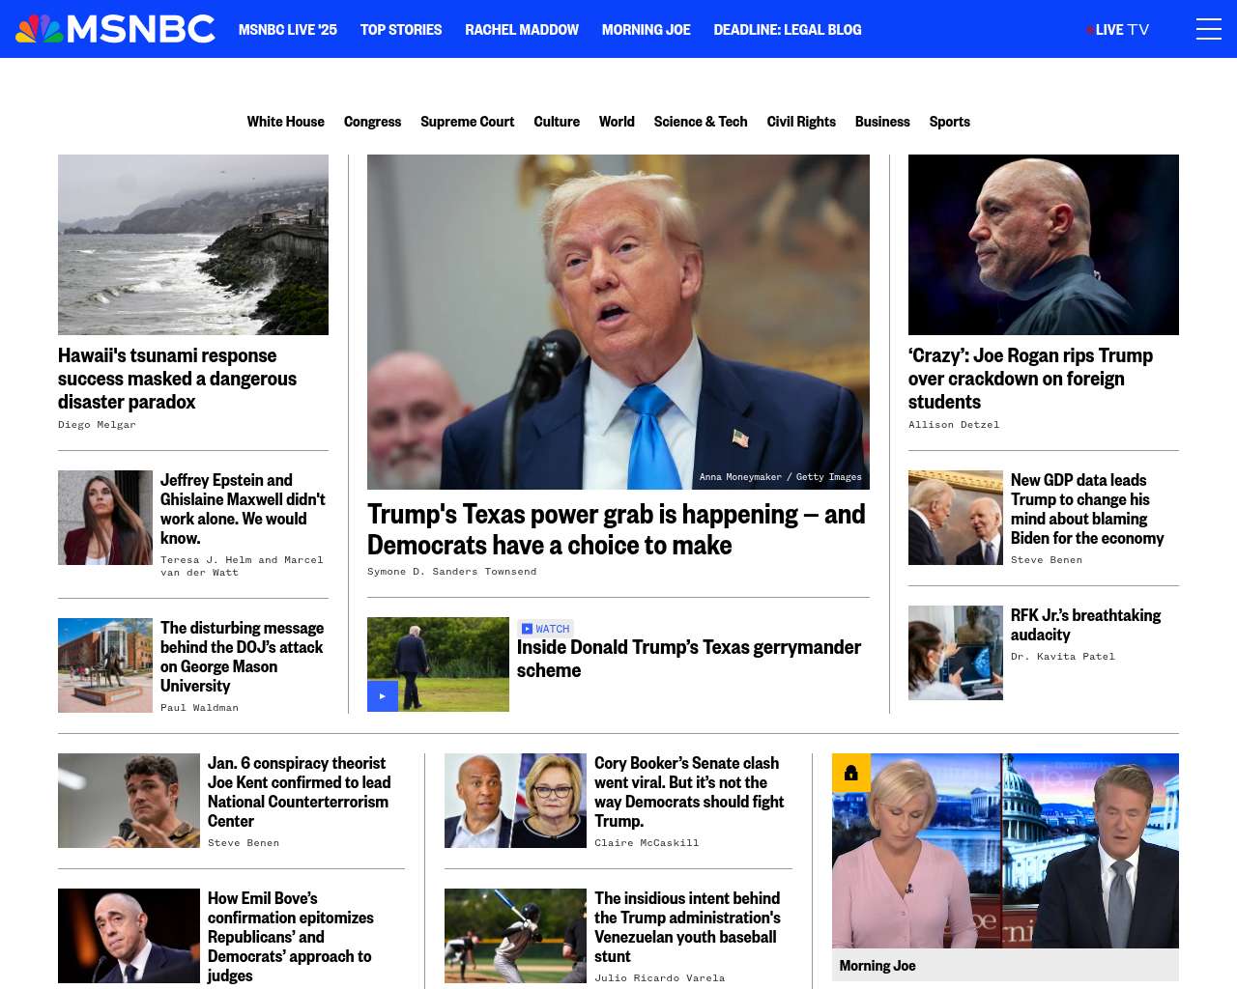Open New GDP data article
The width and height of the screenshot is (1237, 989).
1087,509
